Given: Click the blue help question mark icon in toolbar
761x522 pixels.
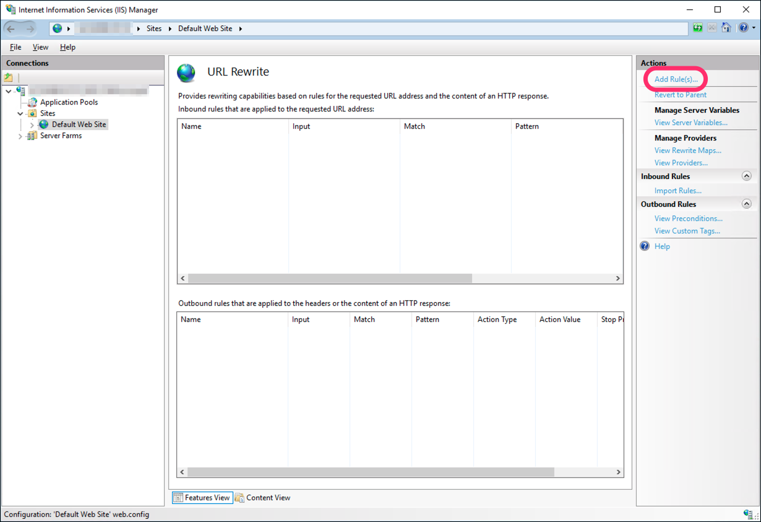Looking at the screenshot, I should [742, 28].
